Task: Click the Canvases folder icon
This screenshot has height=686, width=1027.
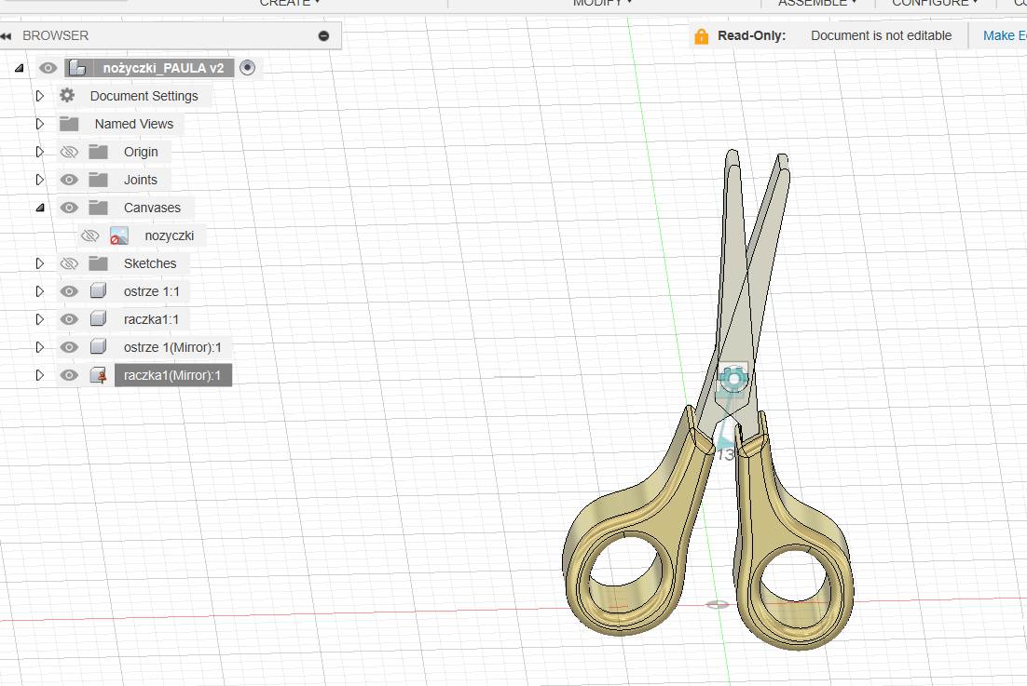Action: pyautogui.click(x=98, y=208)
